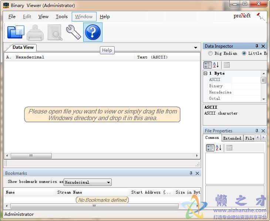Click the Bookmarks horizontal scrollbar thumb
Image resolution: width=270 pixels, height=221 pixels.
(x=94, y=206)
